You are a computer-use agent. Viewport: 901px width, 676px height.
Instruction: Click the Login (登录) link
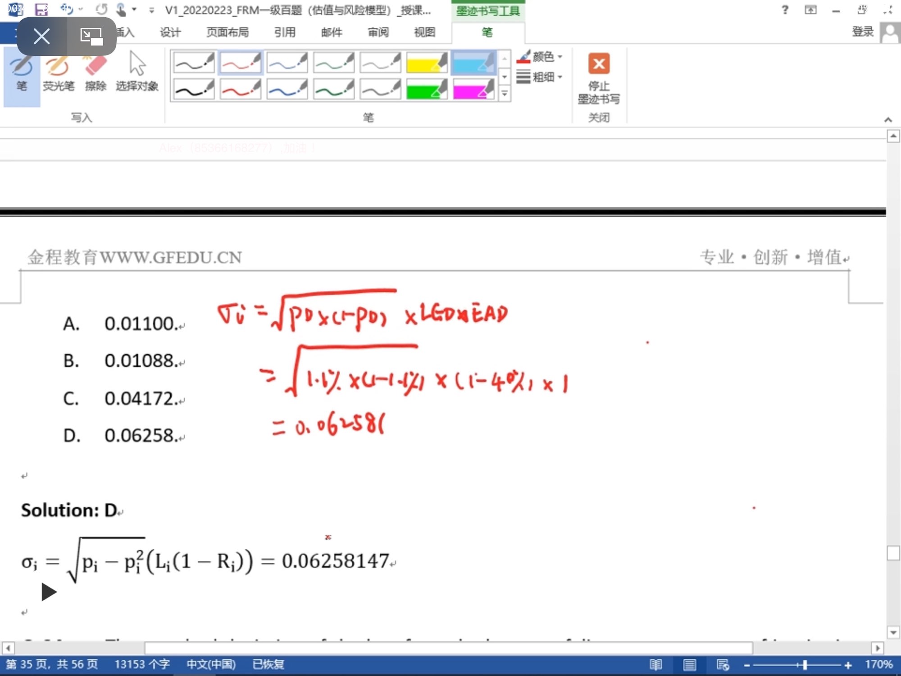(x=862, y=32)
